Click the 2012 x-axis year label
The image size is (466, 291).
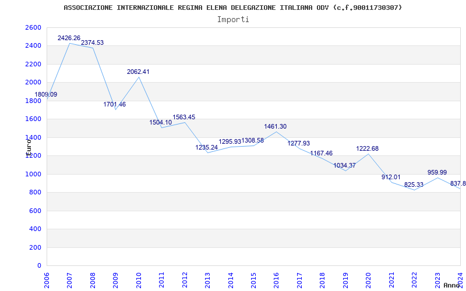tap(185, 281)
